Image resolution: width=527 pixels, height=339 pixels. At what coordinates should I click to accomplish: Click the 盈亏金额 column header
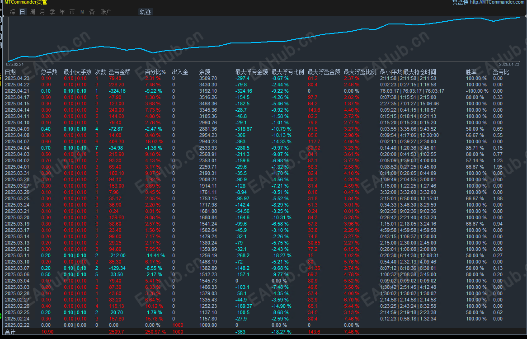(x=120, y=72)
